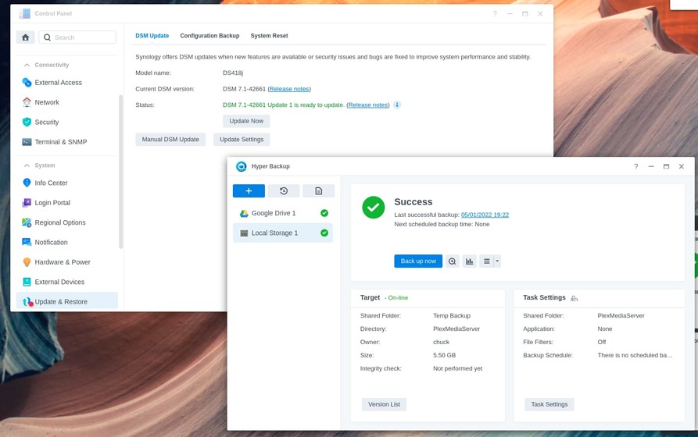Select Google Drive 1 backup task
This screenshot has height=437, width=698.
283,213
